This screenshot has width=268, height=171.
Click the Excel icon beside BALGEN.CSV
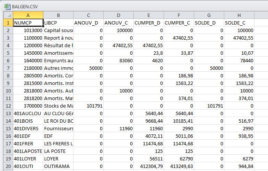pyautogui.click(x=7, y=7)
